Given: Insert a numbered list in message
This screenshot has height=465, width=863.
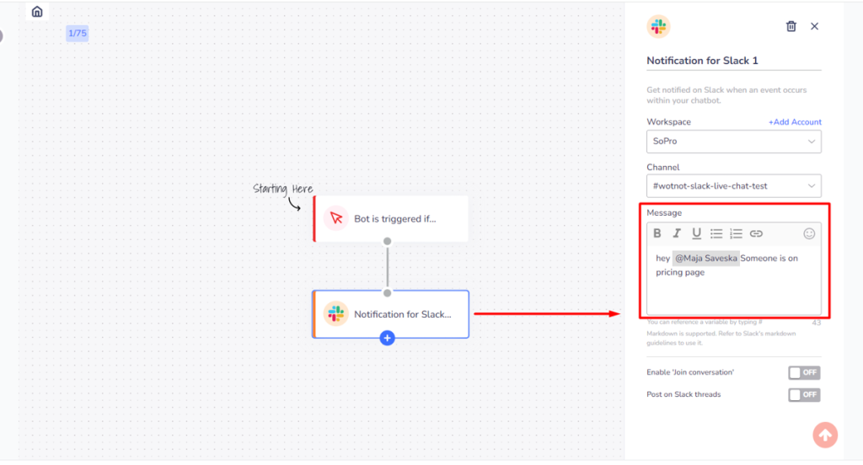Looking at the screenshot, I should tap(736, 233).
